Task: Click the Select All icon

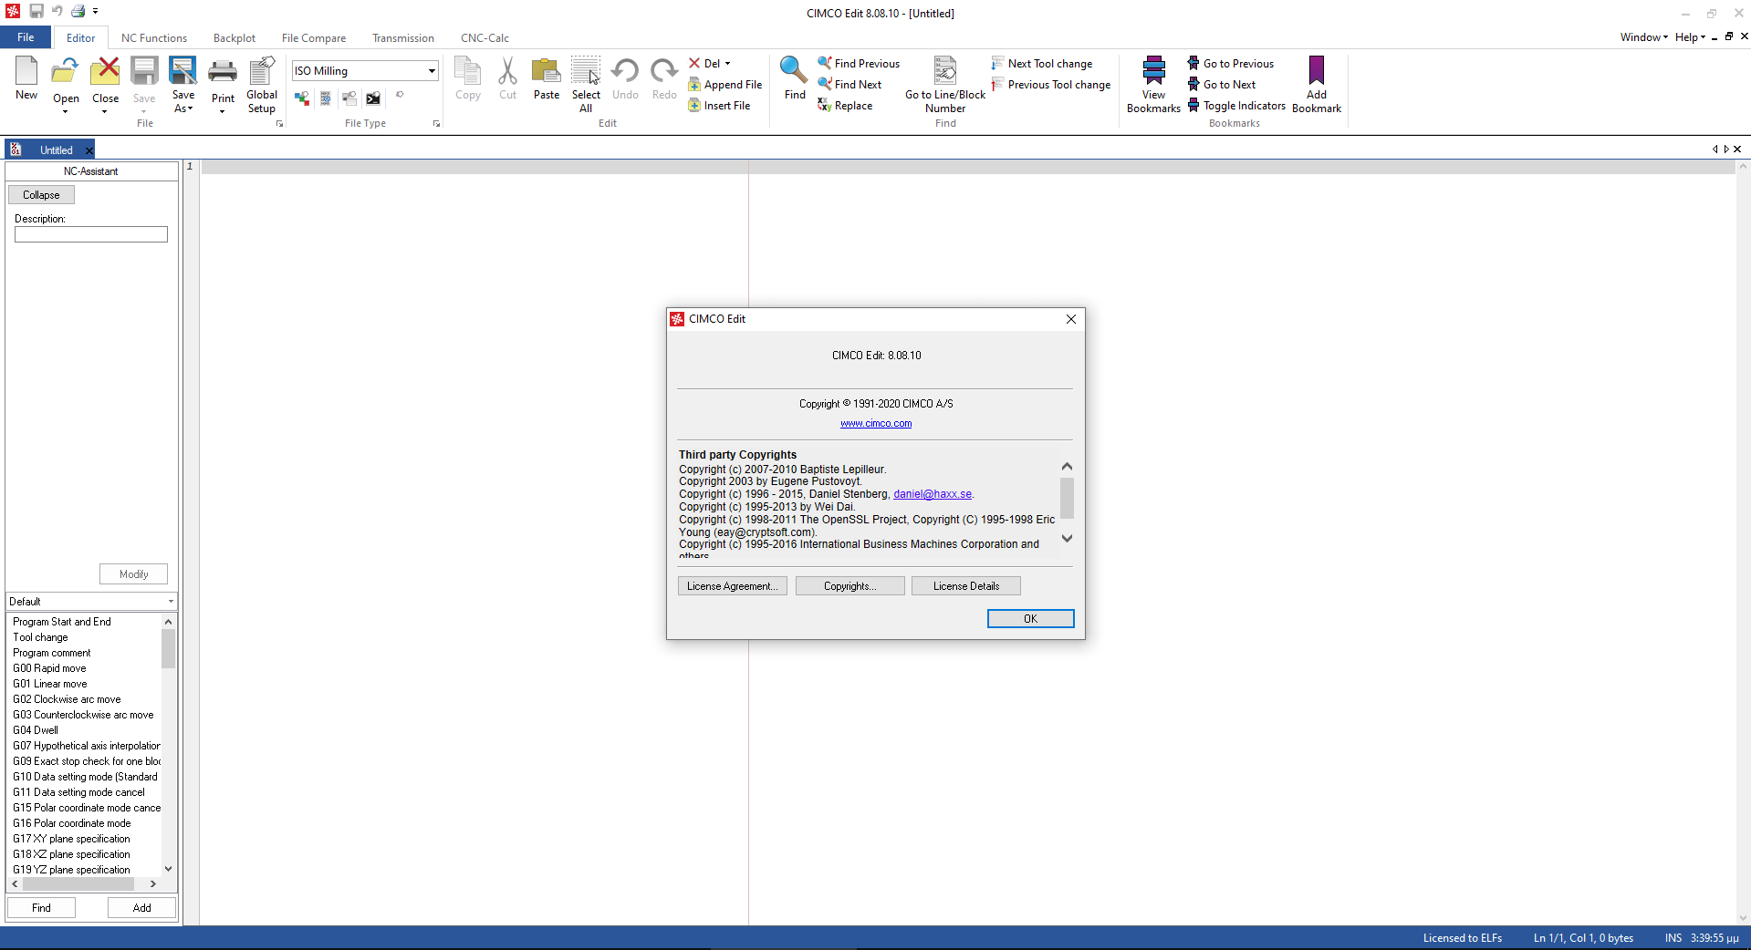Action: (586, 71)
